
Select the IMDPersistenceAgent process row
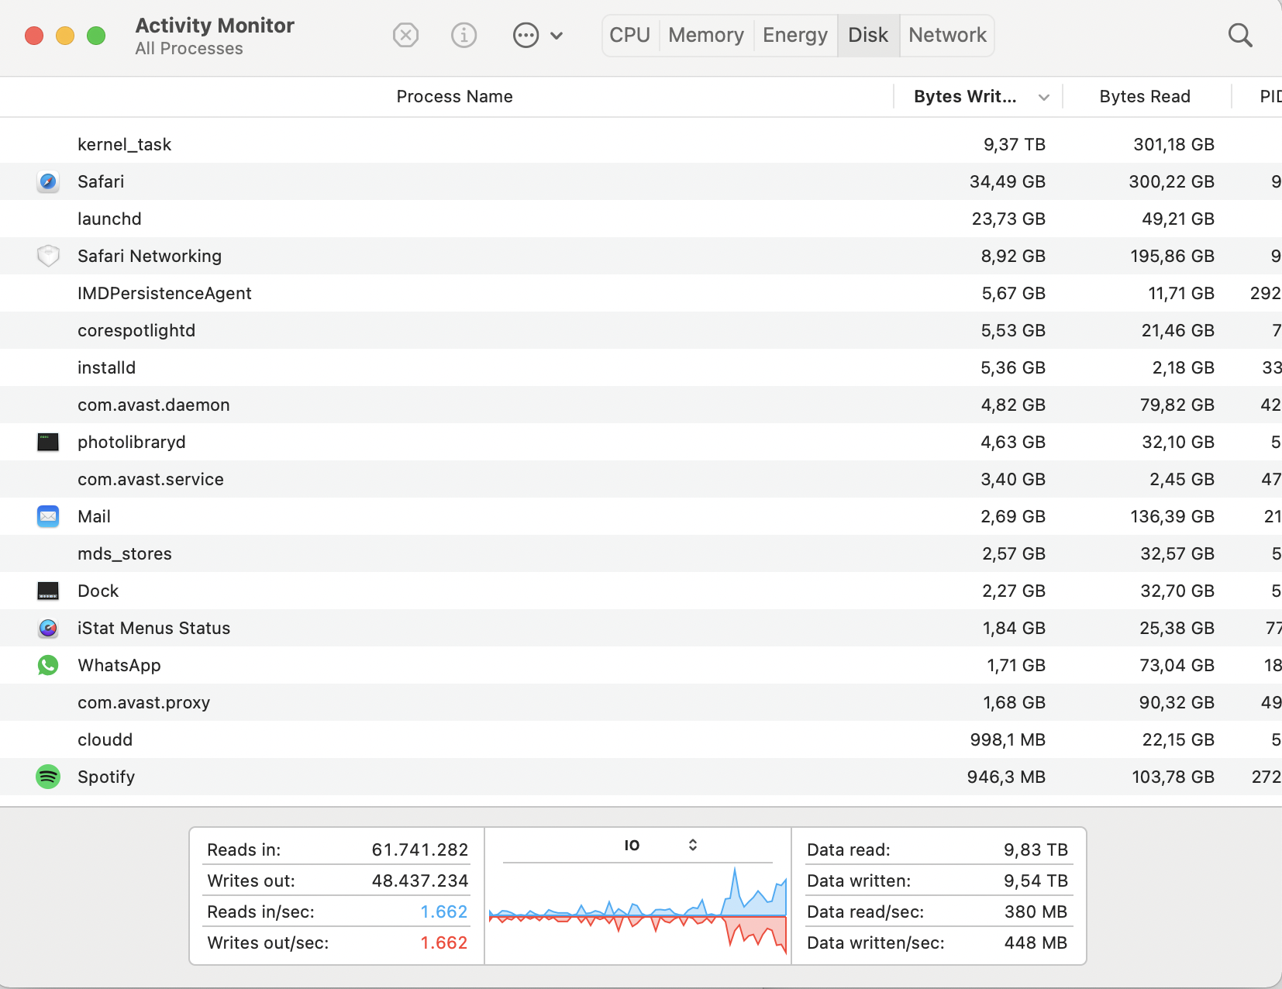coord(641,293)
